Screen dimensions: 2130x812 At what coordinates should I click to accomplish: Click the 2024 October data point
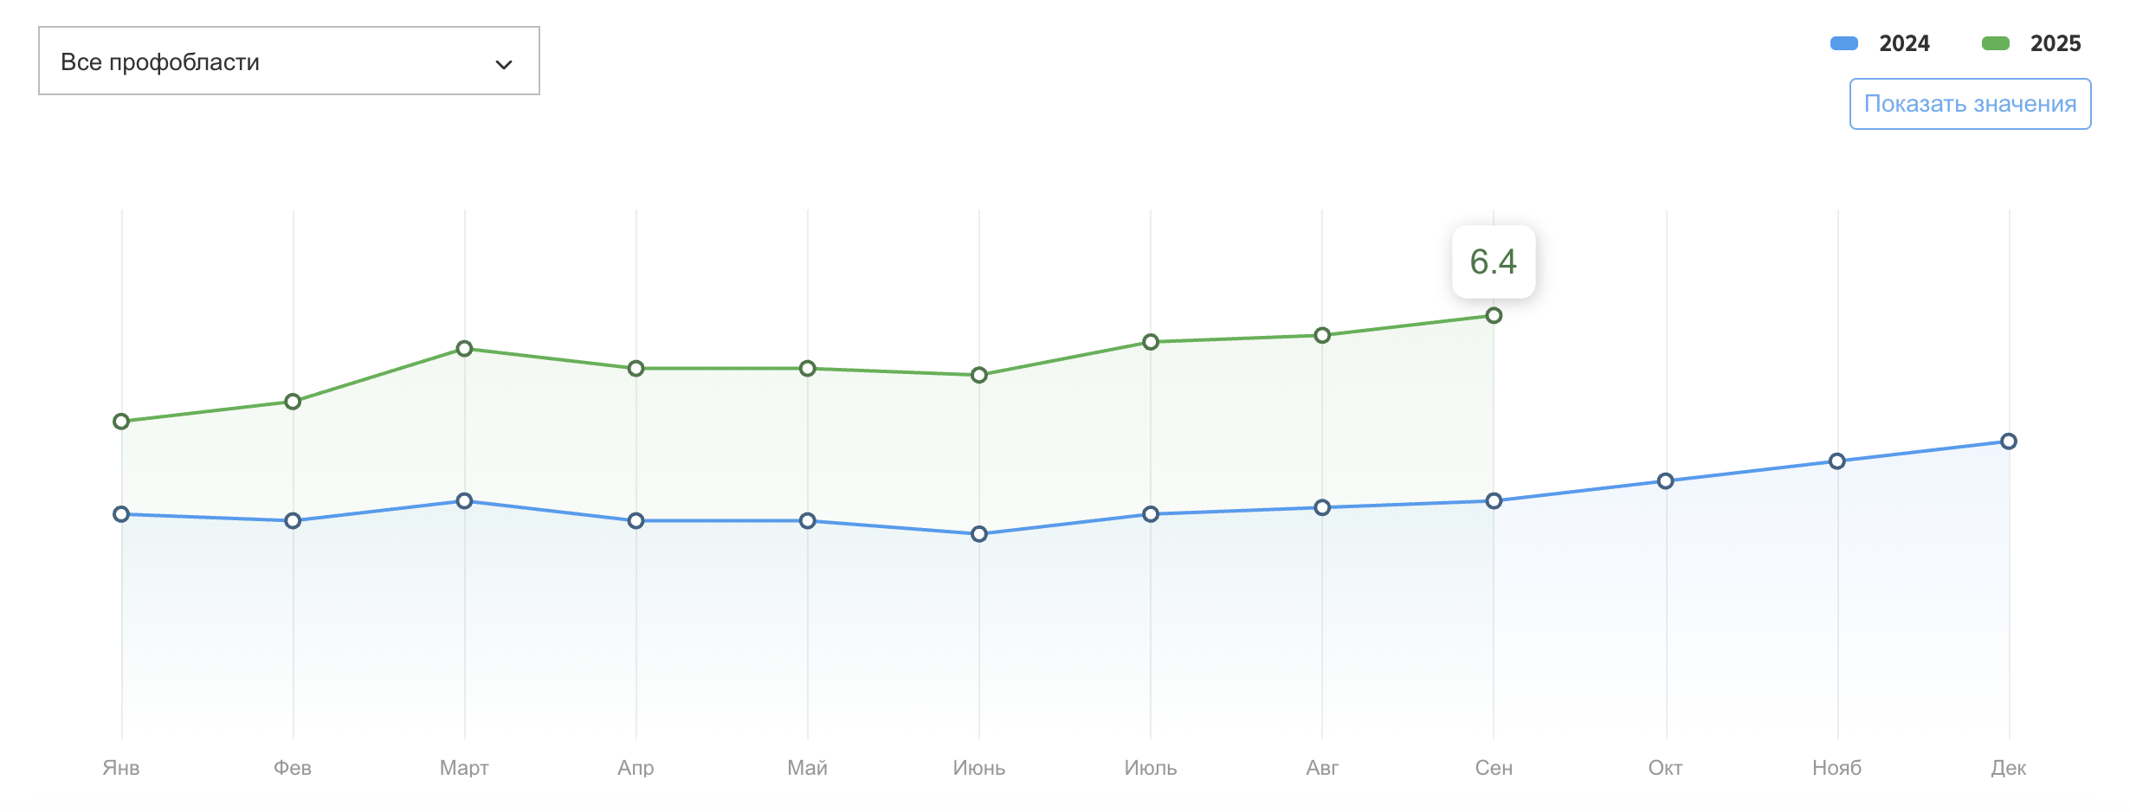click(x=1665, y=481)
